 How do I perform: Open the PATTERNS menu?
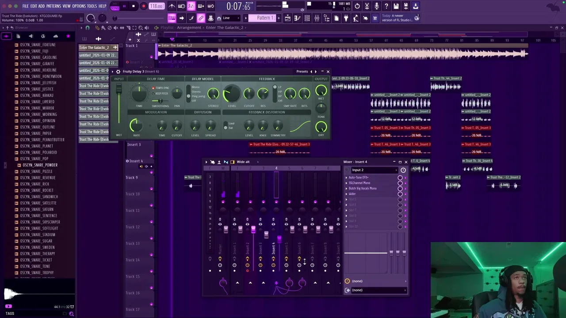pos(54,6)
